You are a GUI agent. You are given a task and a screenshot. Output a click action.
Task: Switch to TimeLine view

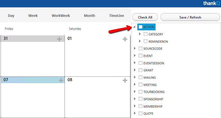117,16
